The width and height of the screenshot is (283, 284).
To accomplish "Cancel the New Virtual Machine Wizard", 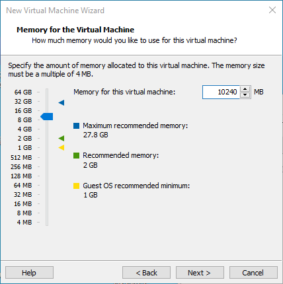I will tap(253, 273).
